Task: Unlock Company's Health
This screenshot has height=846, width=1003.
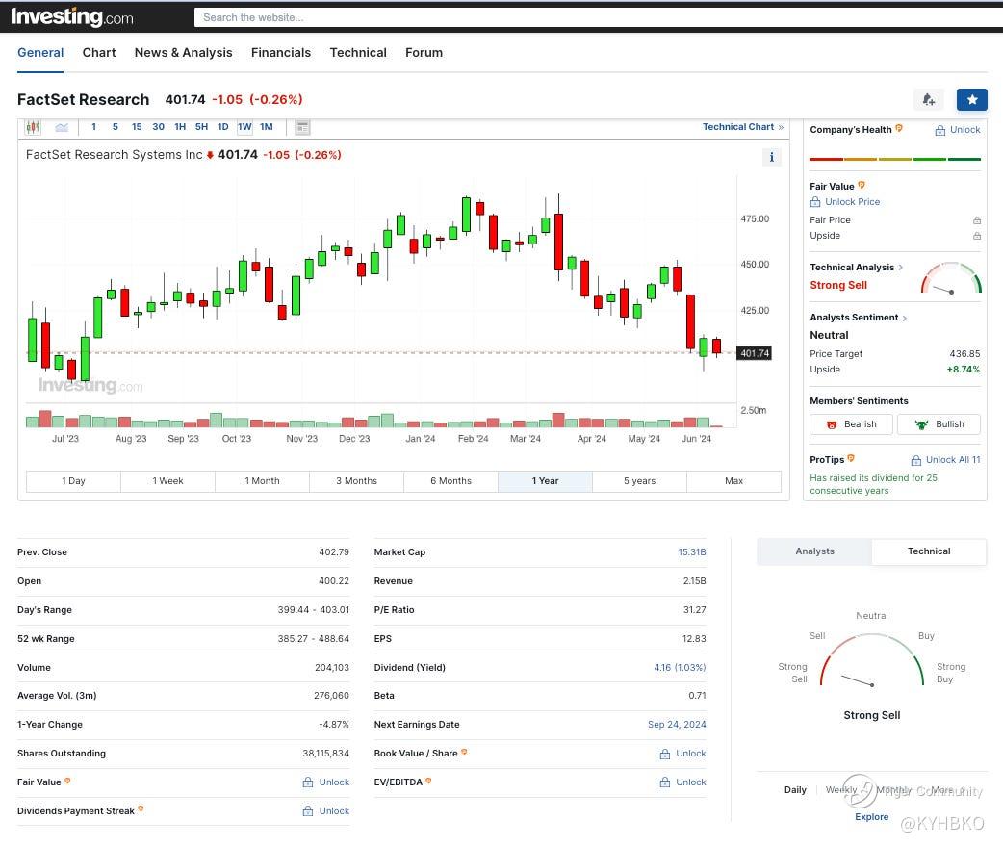Action: pos(958,130)
